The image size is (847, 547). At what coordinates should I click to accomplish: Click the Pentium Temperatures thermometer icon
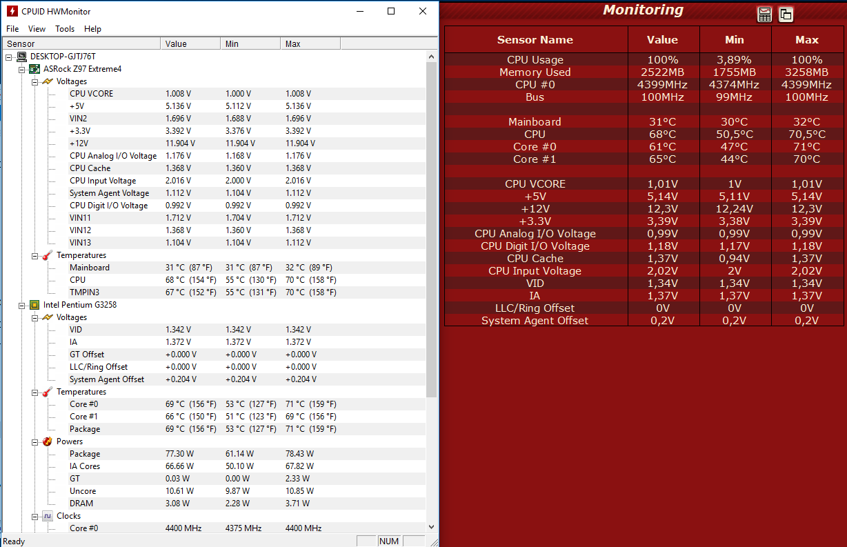[x=47, y=392]
